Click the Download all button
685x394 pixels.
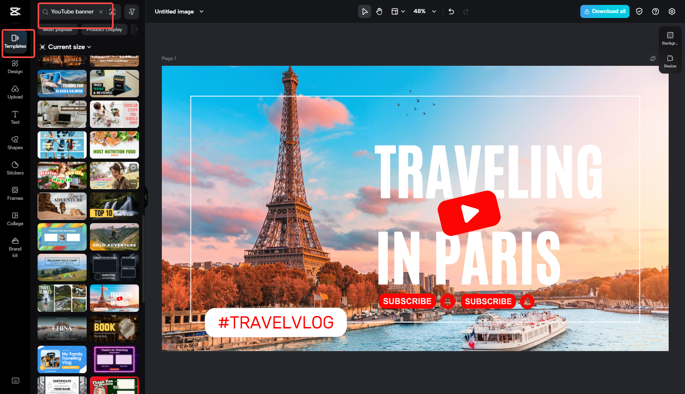pos(604,11)
